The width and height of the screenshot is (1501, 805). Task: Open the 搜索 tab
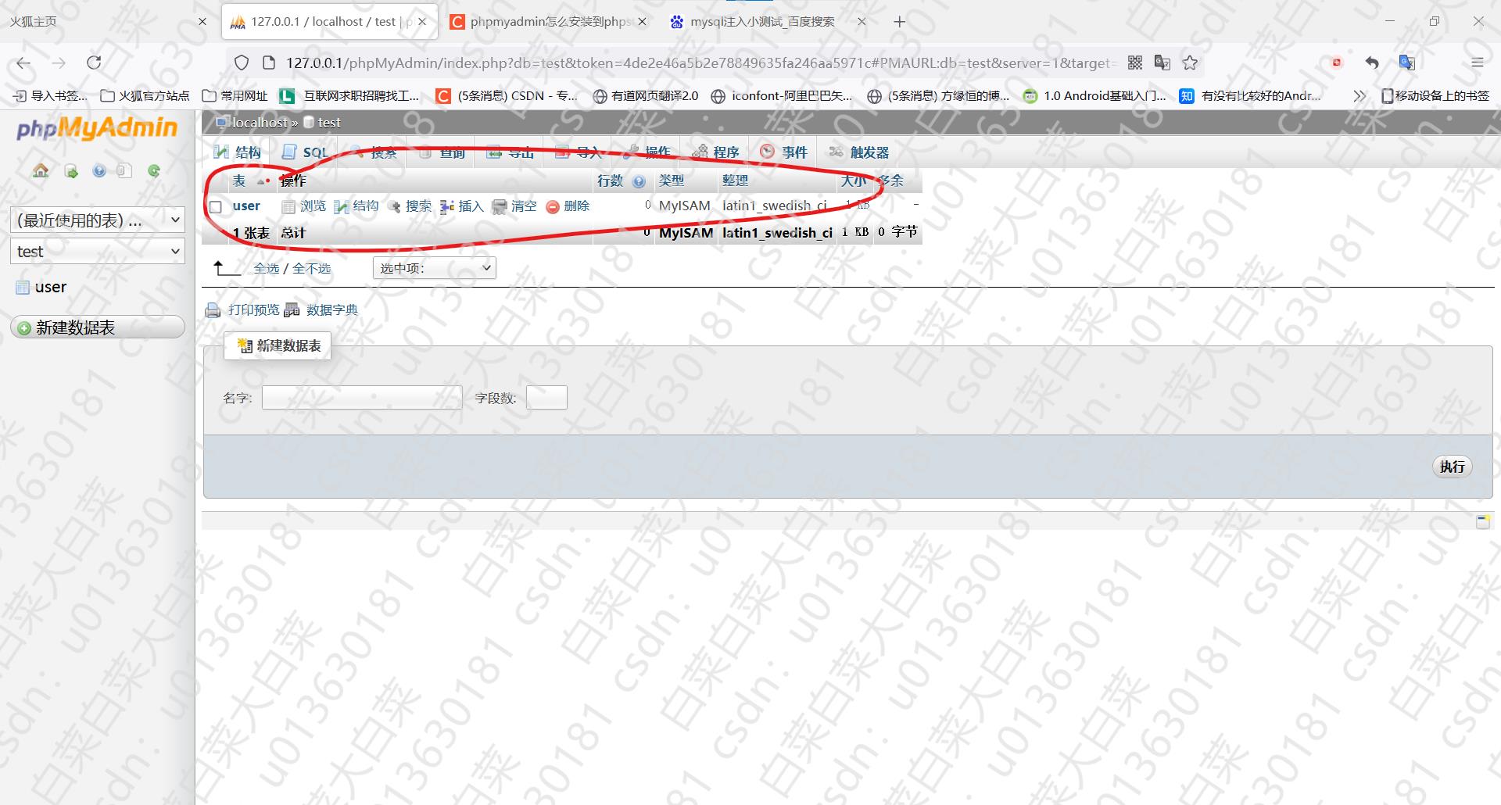pos(374,152)
